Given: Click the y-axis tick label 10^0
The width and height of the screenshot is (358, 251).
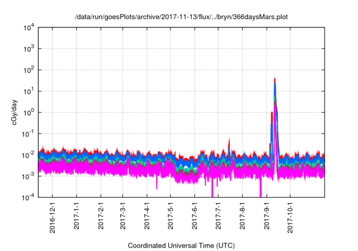Looking at the screenshot, I should [29, 113].
